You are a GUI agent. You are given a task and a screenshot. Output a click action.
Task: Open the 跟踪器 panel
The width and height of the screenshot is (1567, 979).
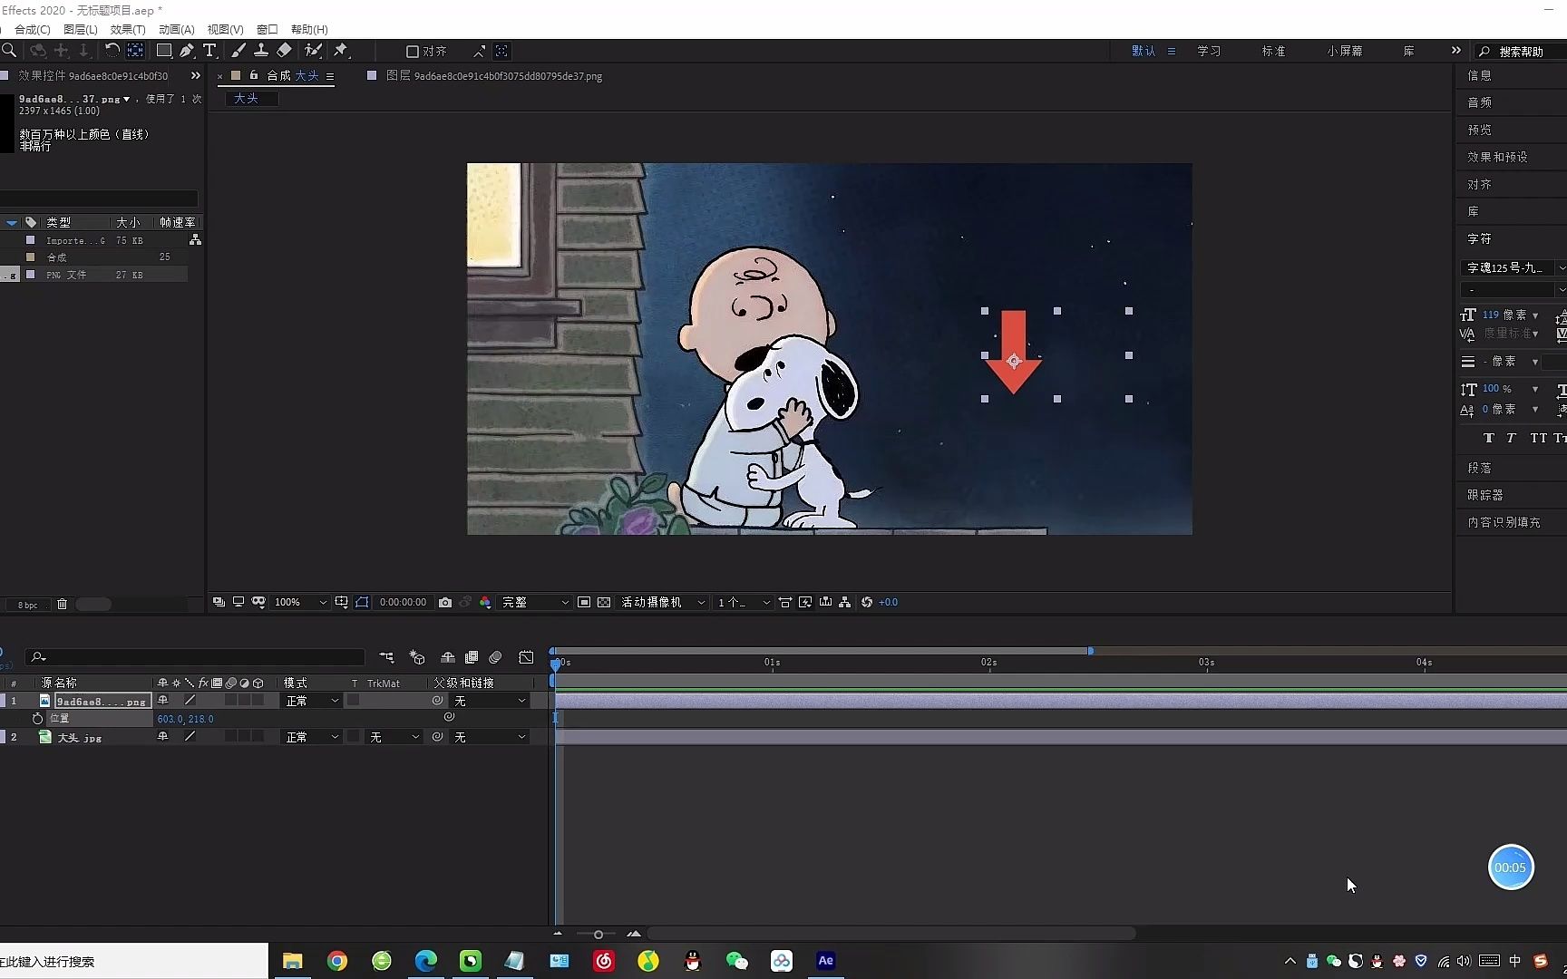pyautogui.click(x=1485, y=495)
